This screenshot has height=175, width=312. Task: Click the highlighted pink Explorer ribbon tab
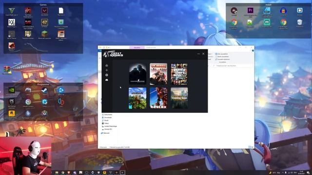[x=137, y=48]
